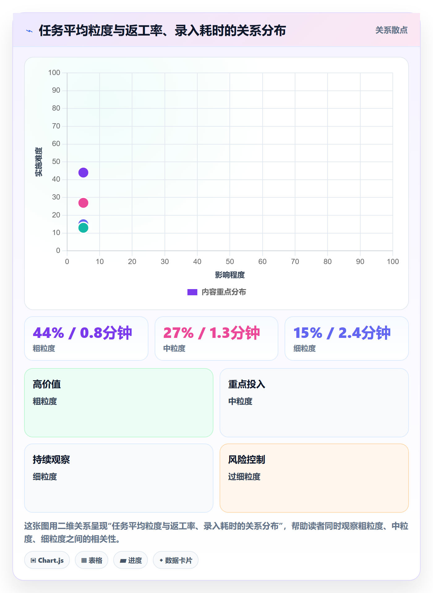Click the diamond icon in the 数据卡片 tag

161,560
